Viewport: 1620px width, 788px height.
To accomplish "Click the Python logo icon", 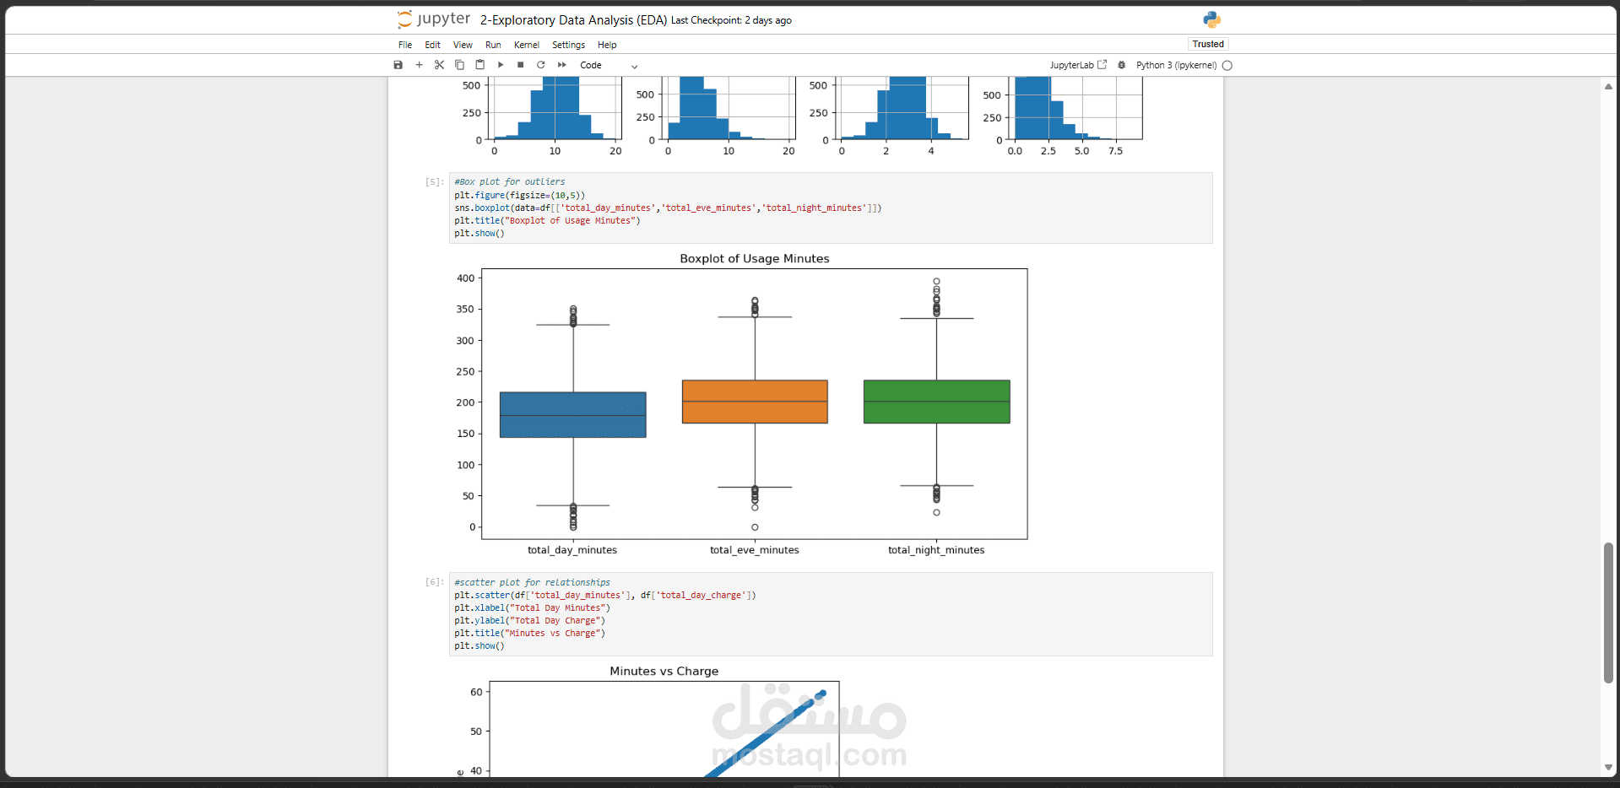I will [x=1211, y=19].
